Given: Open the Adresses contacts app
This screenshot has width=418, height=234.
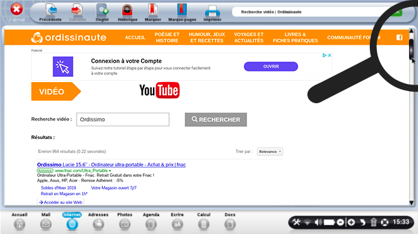Looking at the screenshot, I should click(x=98, y=221).
